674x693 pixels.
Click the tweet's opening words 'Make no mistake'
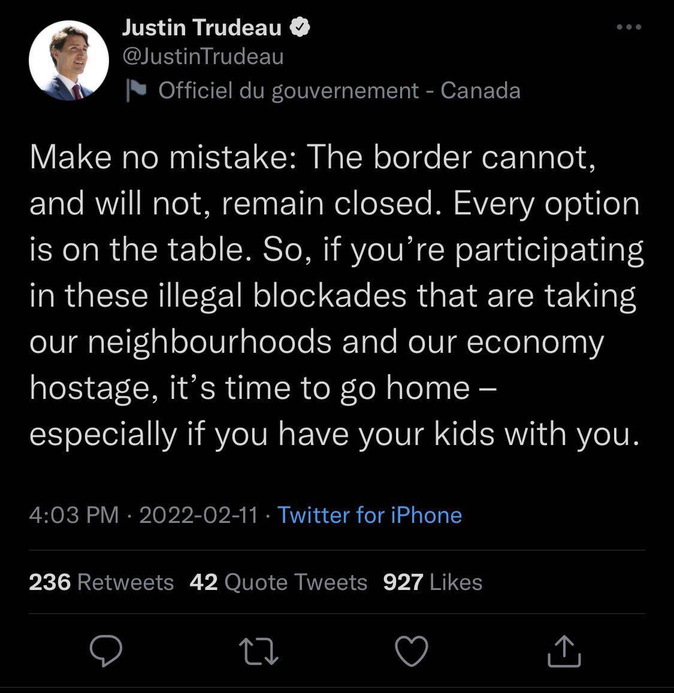(162, 158)
